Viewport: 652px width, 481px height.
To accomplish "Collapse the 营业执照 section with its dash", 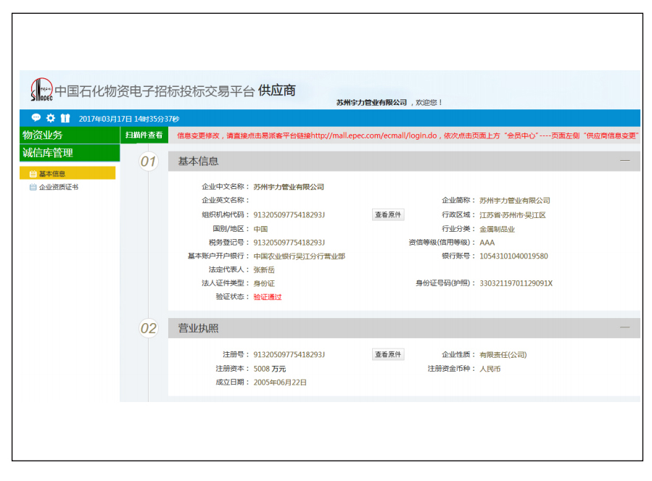I will 624,327.
